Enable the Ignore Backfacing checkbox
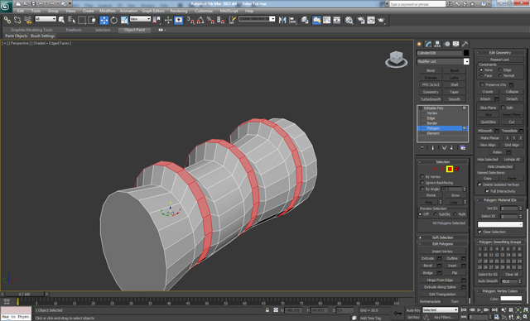 (x=422, y=183)
